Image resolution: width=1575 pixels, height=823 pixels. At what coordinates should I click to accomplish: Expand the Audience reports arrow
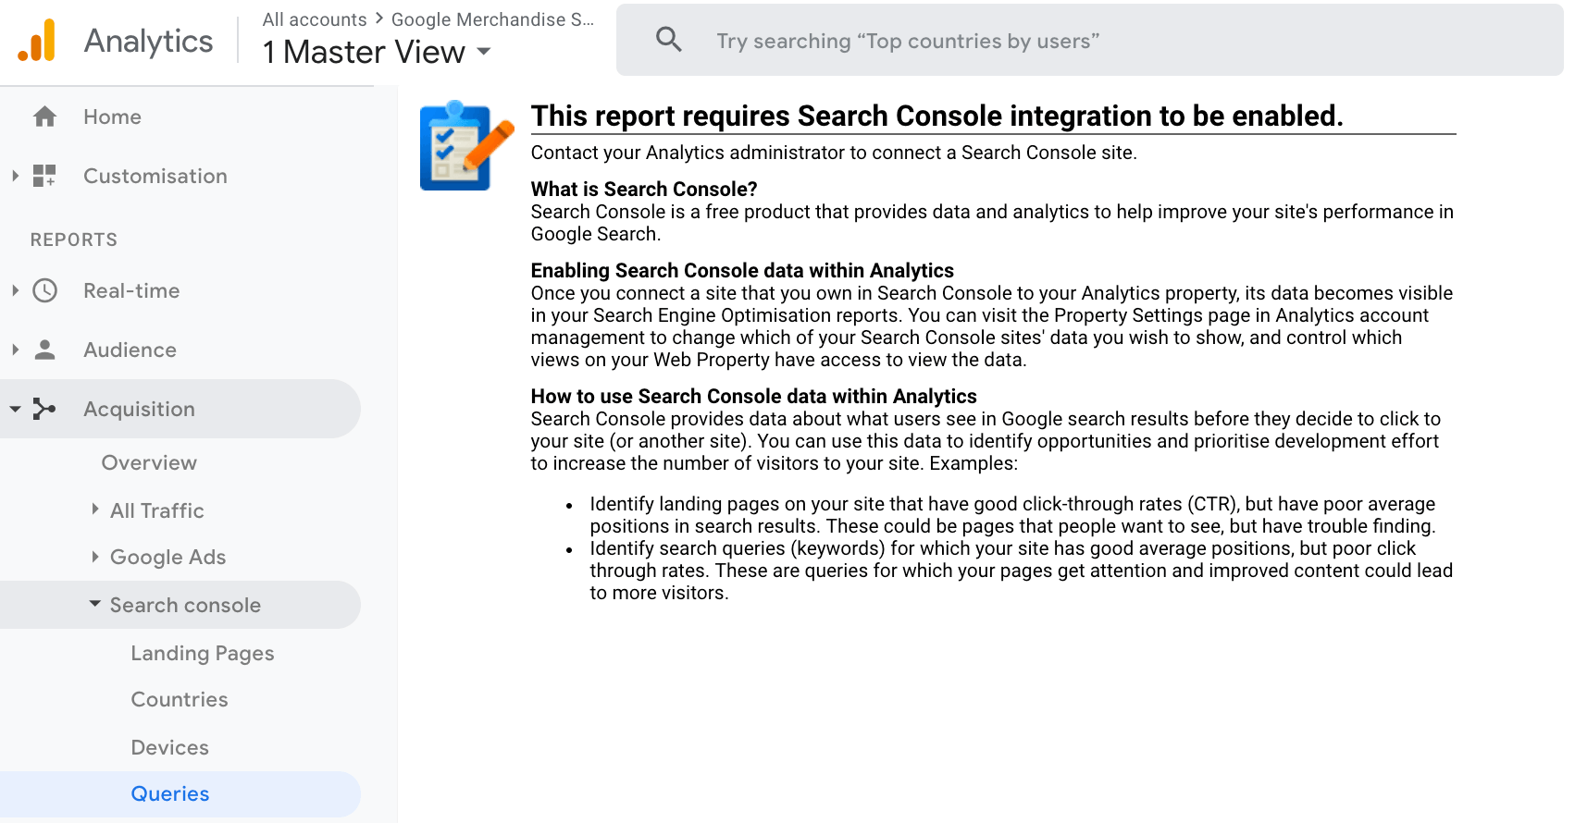pos(15,350)
